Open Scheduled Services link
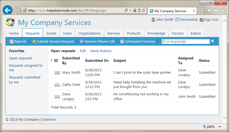Viewport: 229px width, 132px height. click(x=140, y=42)
